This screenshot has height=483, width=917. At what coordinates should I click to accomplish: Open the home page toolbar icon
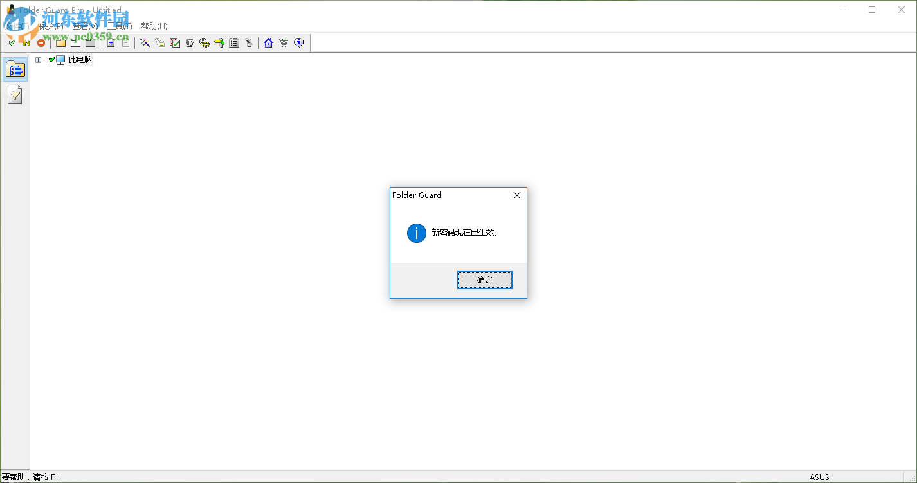[268, 42]
